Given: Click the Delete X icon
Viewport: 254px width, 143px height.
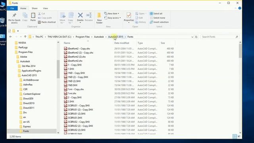Looking at the screenshot, I should click(80, 15).
